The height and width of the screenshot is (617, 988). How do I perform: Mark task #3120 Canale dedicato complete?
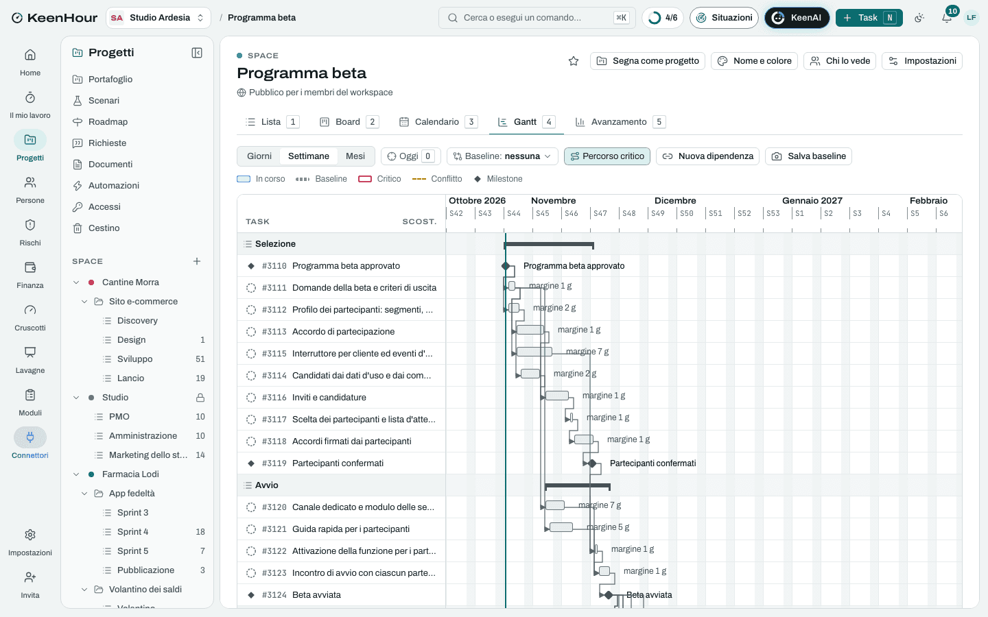click(251, 507)
